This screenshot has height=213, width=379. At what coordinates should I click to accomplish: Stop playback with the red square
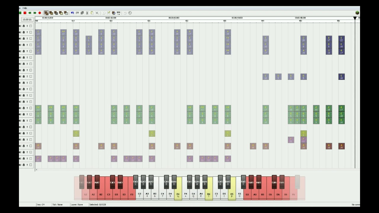25,13
